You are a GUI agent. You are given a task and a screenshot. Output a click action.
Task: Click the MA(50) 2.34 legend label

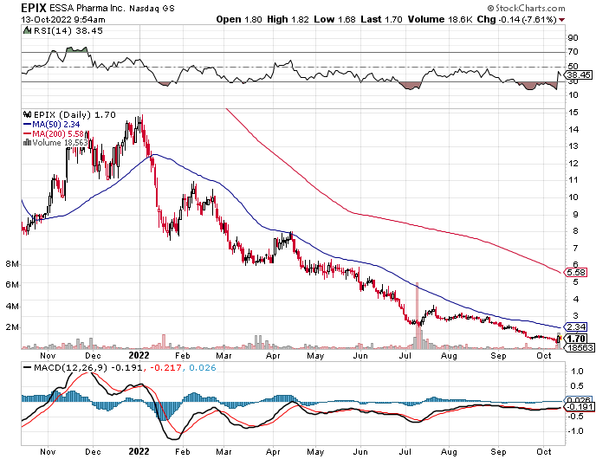(x=56, y=124)
